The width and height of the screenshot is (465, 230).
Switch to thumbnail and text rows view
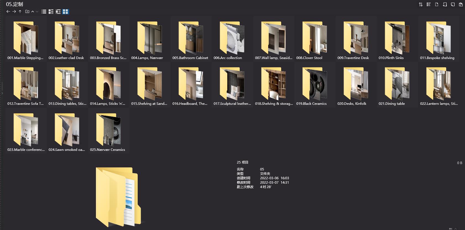pos(58,12)
